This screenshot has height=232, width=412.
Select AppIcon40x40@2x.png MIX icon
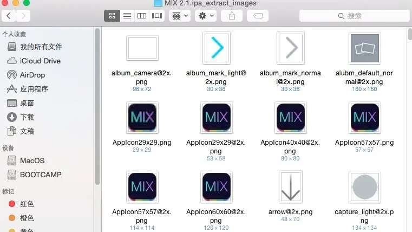pyautogui.click(x=290, y=117)
